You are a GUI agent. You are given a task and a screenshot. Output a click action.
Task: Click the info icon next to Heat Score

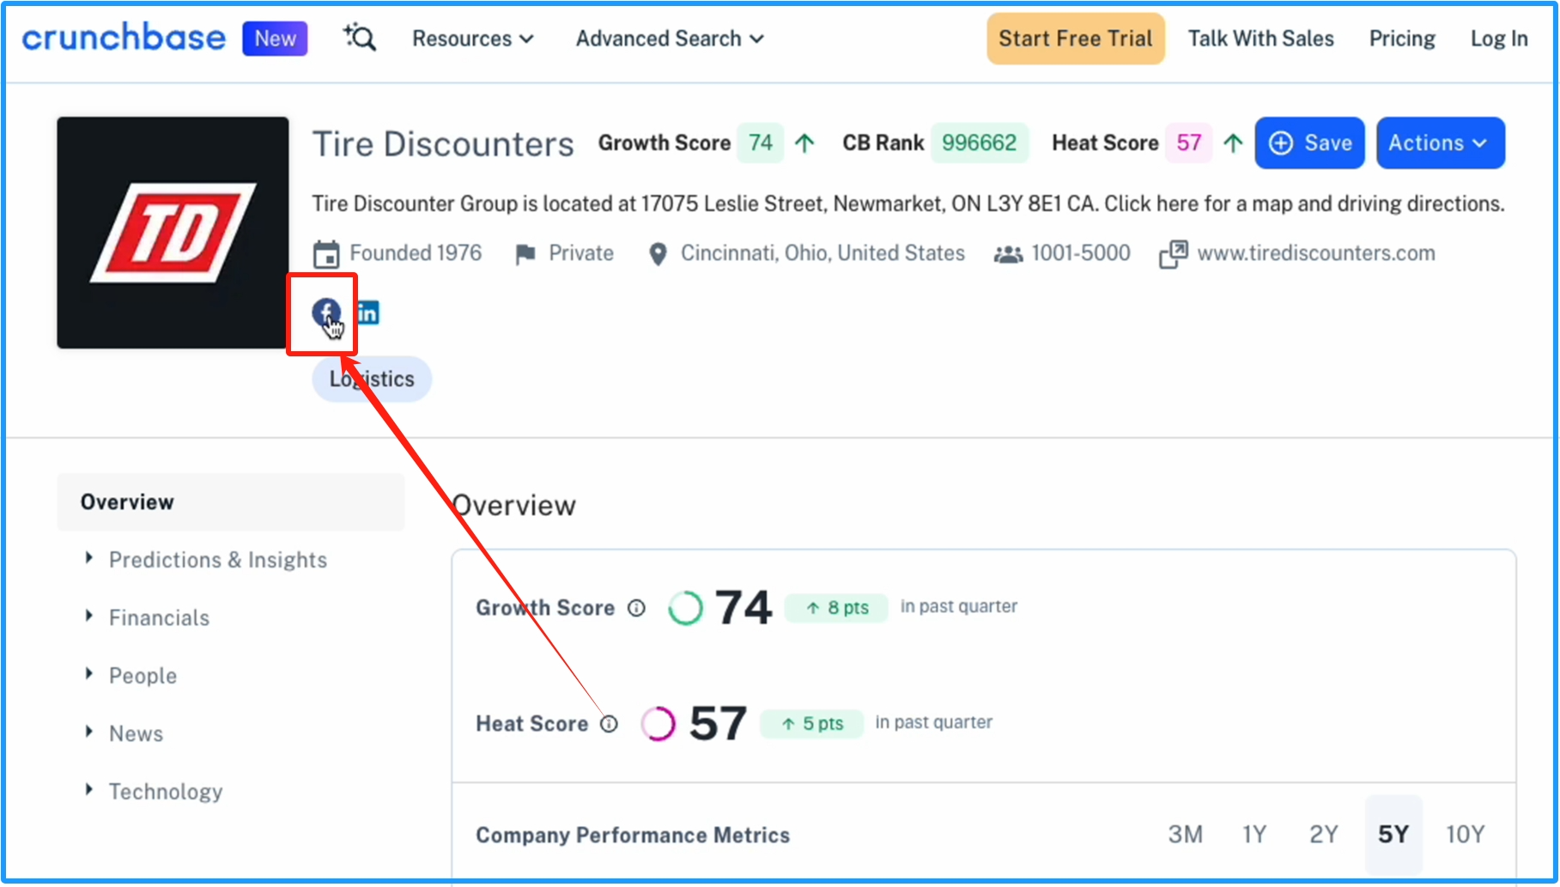click(x=609, y=724)
